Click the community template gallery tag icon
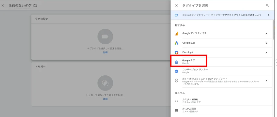This screenshot has height=117, width=277. tap(176, 15)
